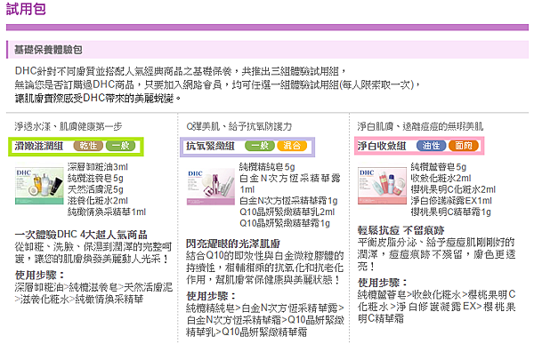Screen dimensions: 534x344
Task: Click the 純欖滋養皂5g item text
Action: pyautogui.click(x=95, y=178)
